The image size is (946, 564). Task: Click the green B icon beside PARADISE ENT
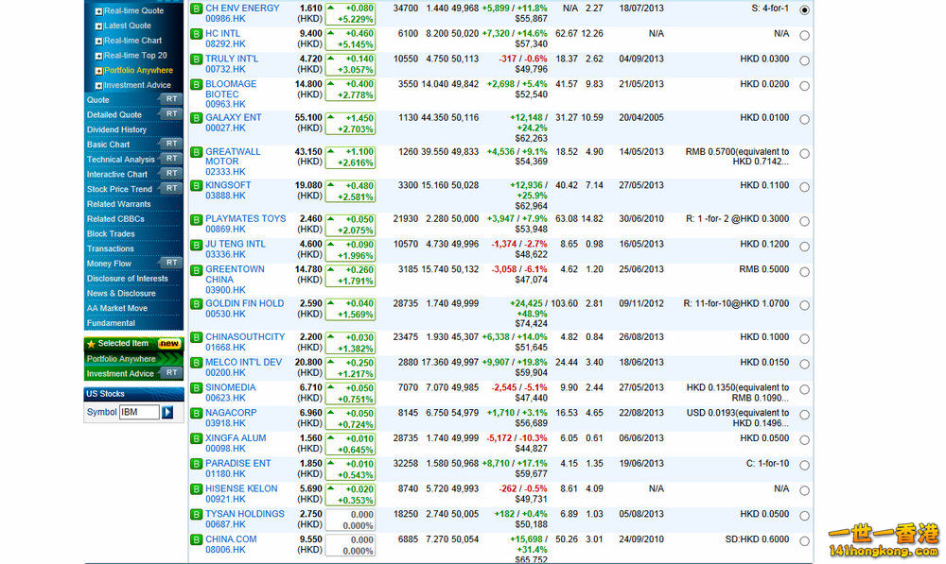point(196,464)
